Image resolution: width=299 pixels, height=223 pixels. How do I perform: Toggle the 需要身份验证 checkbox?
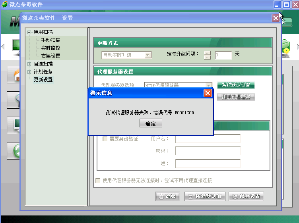[x=105, y=139]
